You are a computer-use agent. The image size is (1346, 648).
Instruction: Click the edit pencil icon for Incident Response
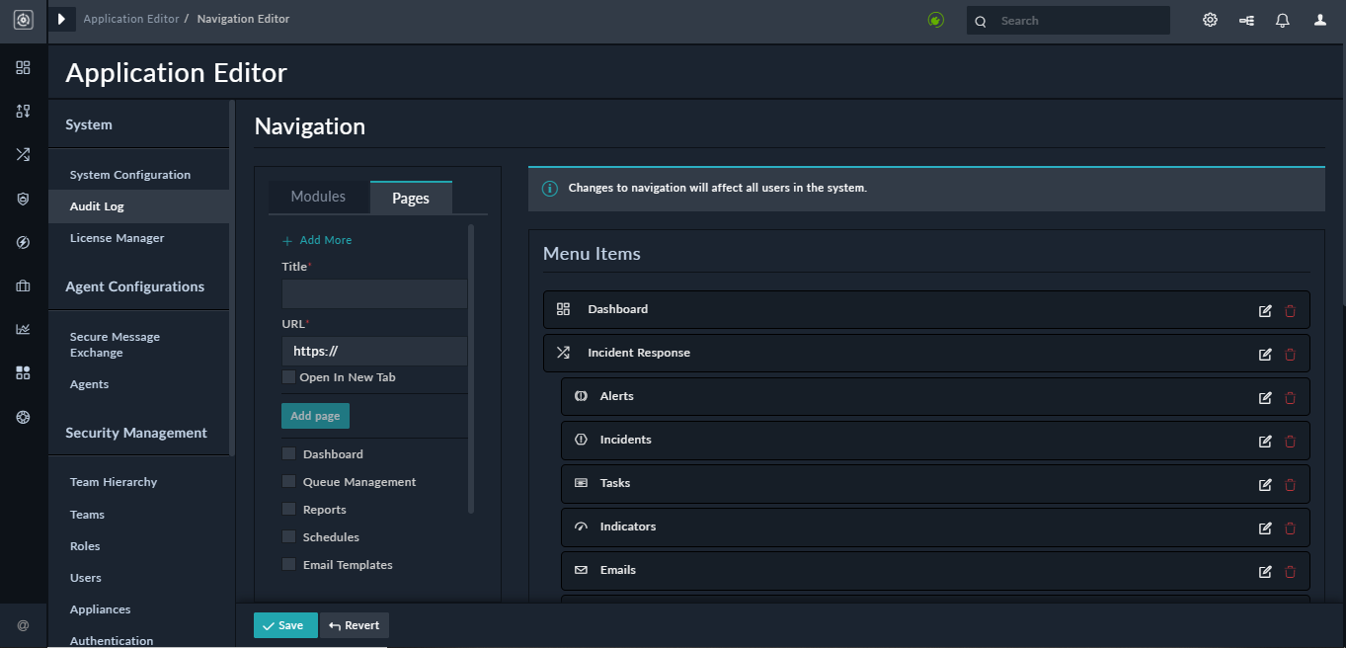(1265, 354)
